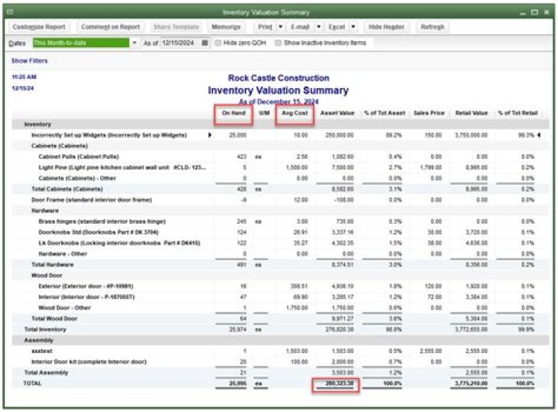Screen dimensions: 558x412
Task: Click Comment on Report button
Action: pos(110,27)
